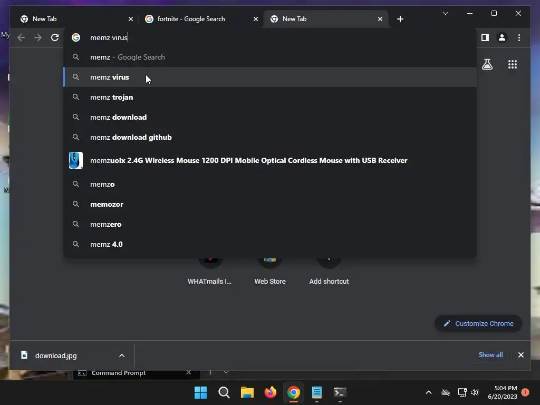Click Show all downloads
The width and height of the screenshot is (540, 405).
(490, 355)
